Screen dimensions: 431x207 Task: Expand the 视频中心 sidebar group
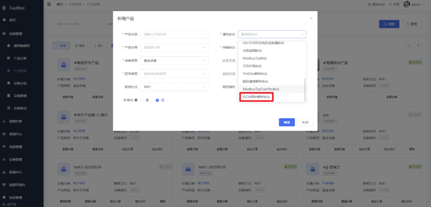point(22,134)
